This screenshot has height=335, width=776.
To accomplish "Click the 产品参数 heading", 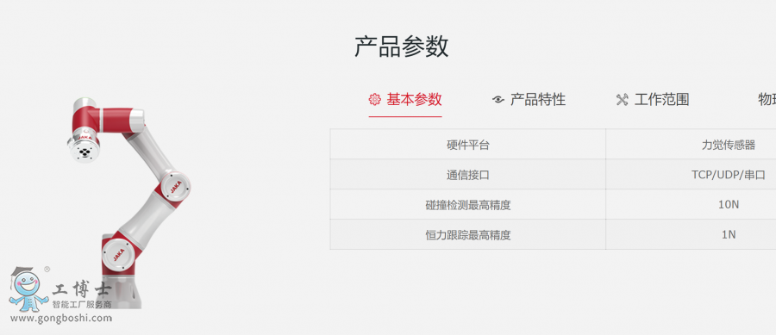I will coord(401,47).
